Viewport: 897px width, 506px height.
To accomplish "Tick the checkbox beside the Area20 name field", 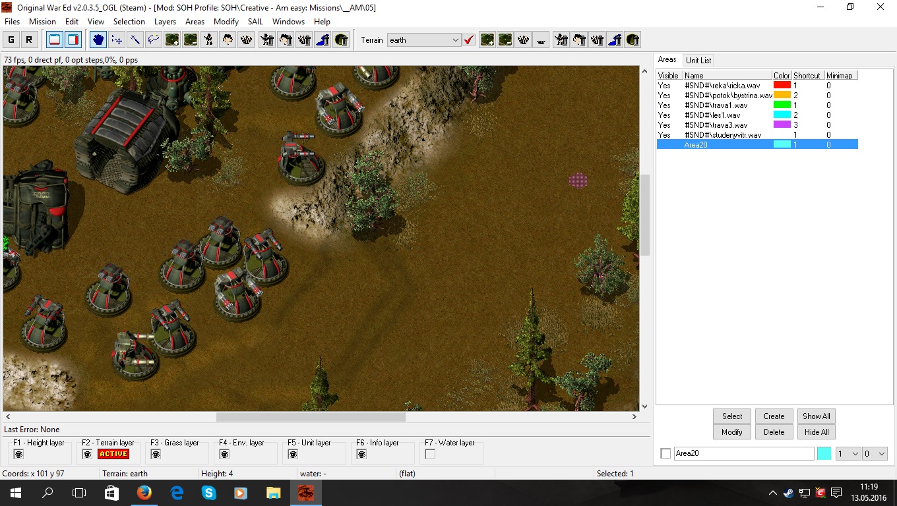I will 665,453.
